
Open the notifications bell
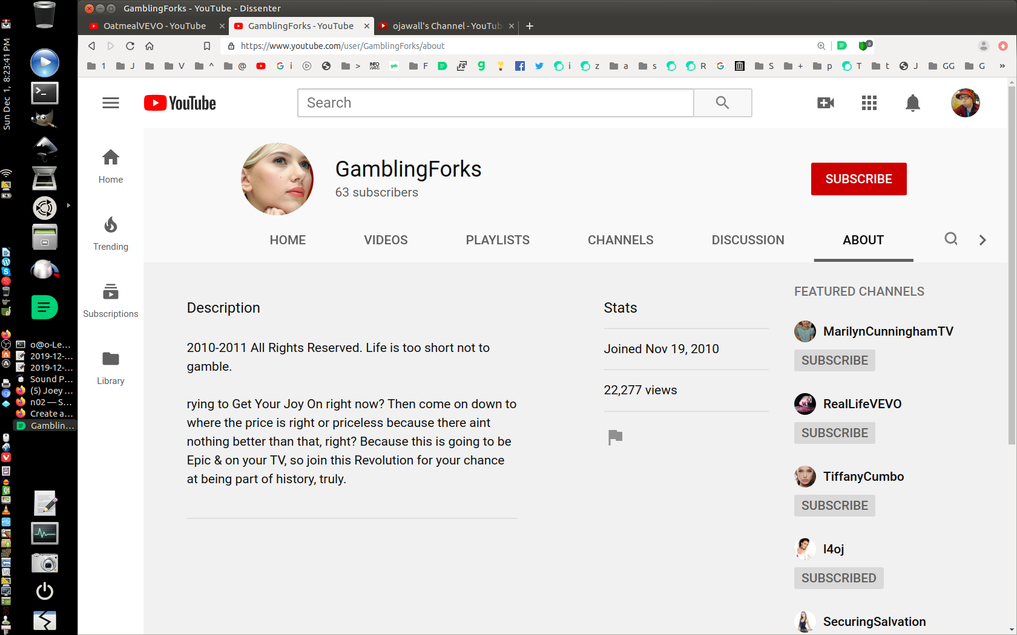913,103
